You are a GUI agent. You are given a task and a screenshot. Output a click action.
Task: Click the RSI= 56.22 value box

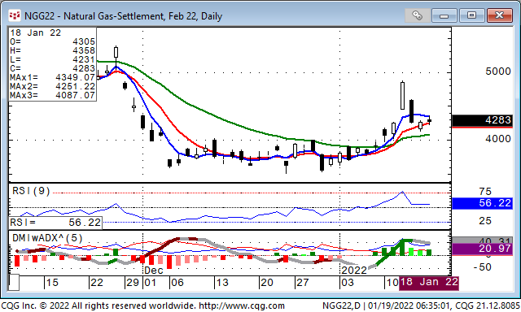pyautogui.click(x=55, y=223)
